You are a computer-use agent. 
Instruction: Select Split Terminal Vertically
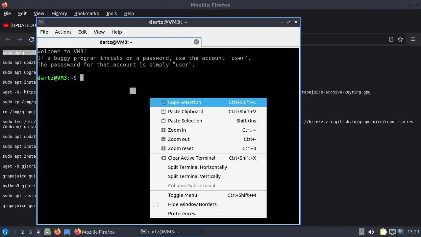[208, 176]
